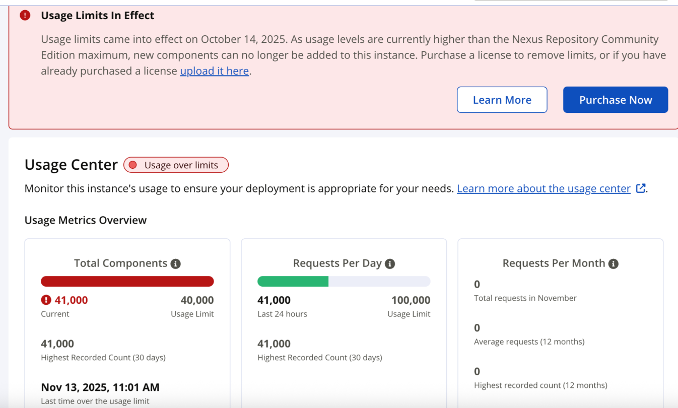Click the red Total Components progress bar
The image size is (678, 408).
point(127,282)
